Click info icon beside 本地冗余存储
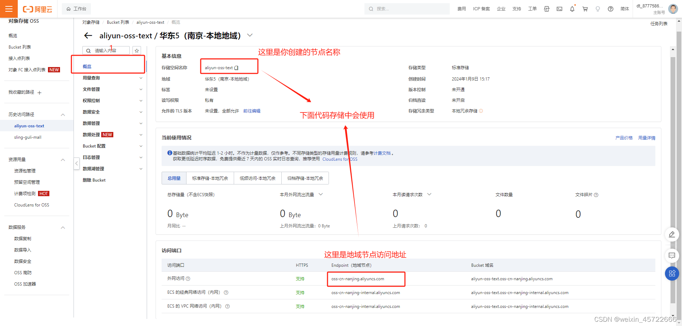682x326 pixels. 481,111
